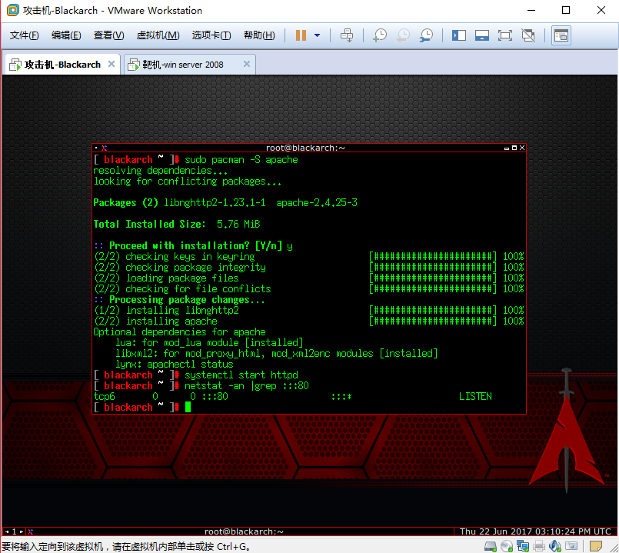Switch to the 攻击机-Blackarch tab
This screenshot has height=553, width=619.
click(x=62, y=65)
